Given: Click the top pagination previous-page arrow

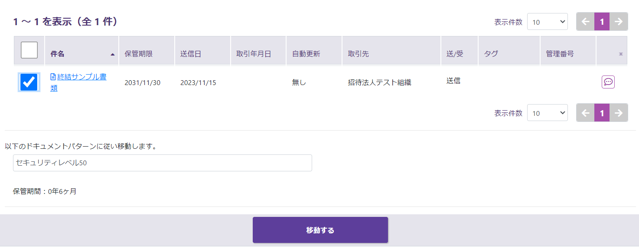Looking at the screenshot, I should (585, 22).
